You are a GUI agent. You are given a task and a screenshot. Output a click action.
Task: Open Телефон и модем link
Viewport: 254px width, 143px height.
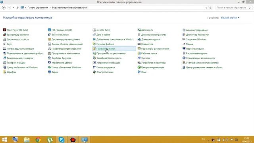click(16, 63)
